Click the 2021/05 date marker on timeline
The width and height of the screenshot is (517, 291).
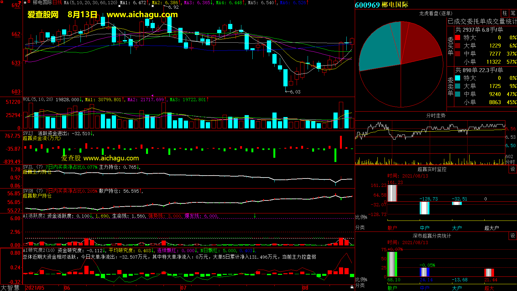[x=35, y=288]
